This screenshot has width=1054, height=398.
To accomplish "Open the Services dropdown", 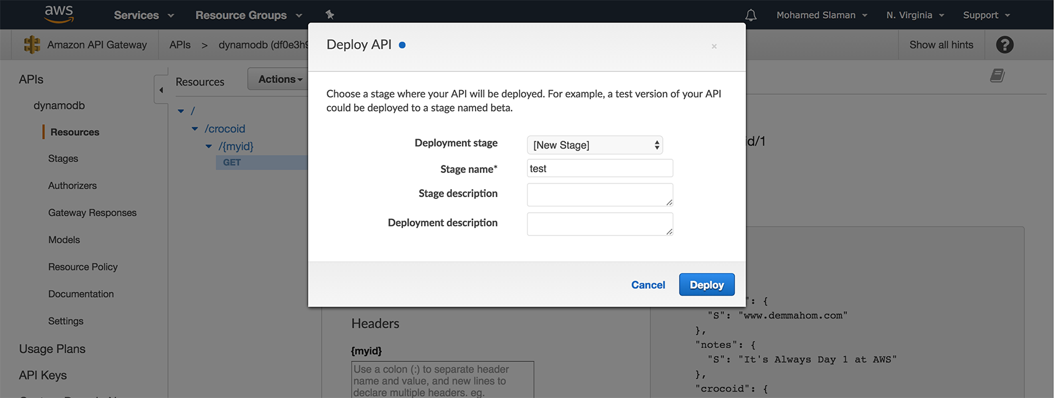I will (x=144, y=15).
